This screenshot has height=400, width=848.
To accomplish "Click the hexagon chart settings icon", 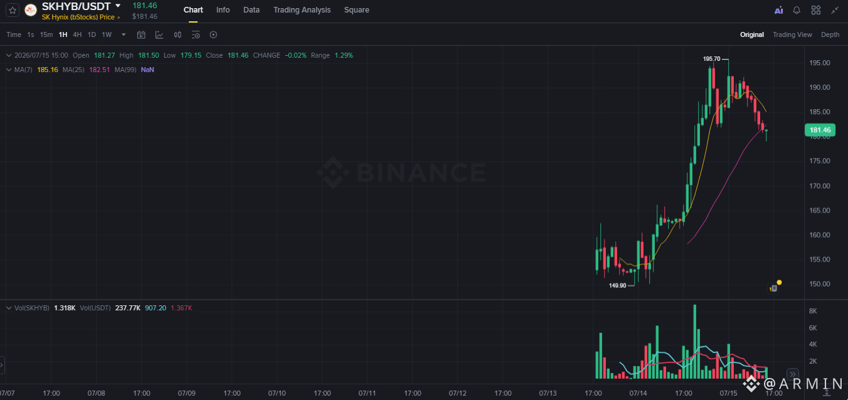I will (x=213, y=34).
